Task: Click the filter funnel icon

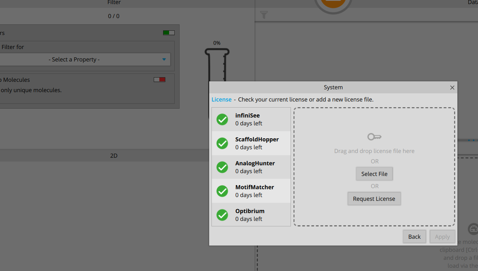Action: pos(264,15)
